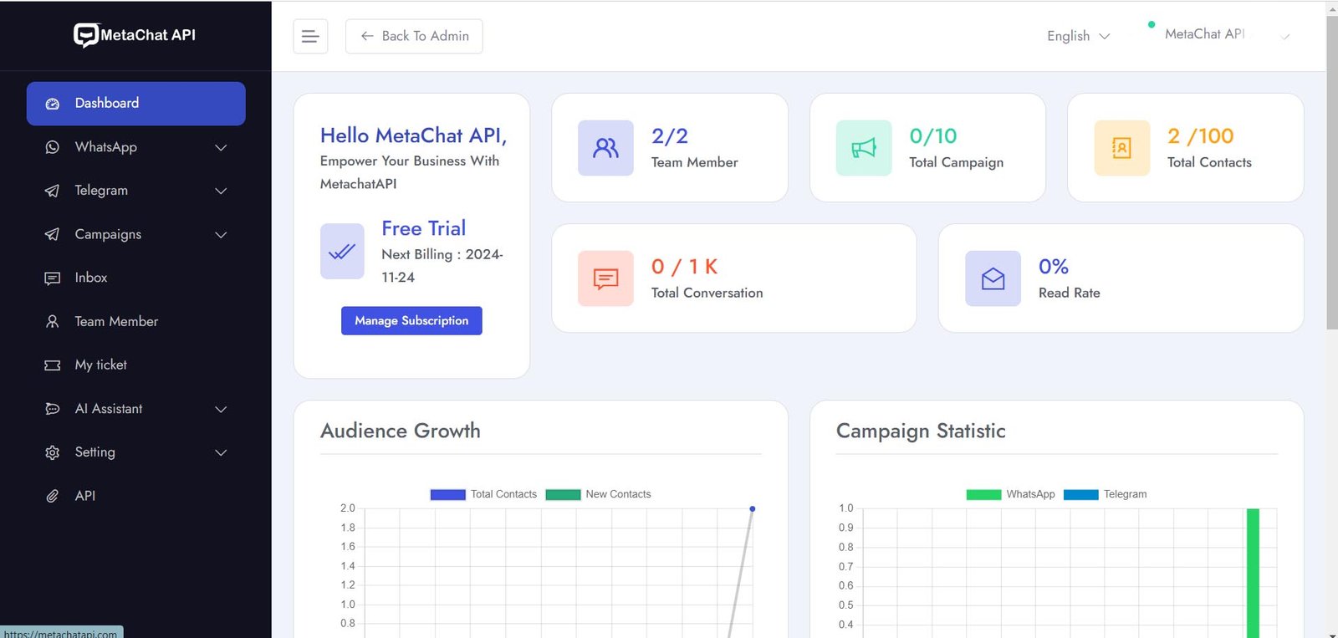Expand the WhatsApp sidebar menu
Screen dimensions: 1338x638
coord(135,147)
